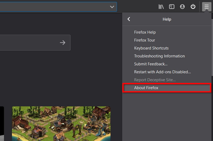Start the Firefox Tour

167,40
